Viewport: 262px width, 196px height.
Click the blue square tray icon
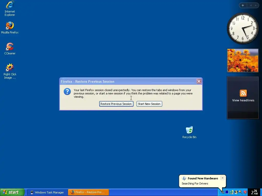tap(227, 192)
